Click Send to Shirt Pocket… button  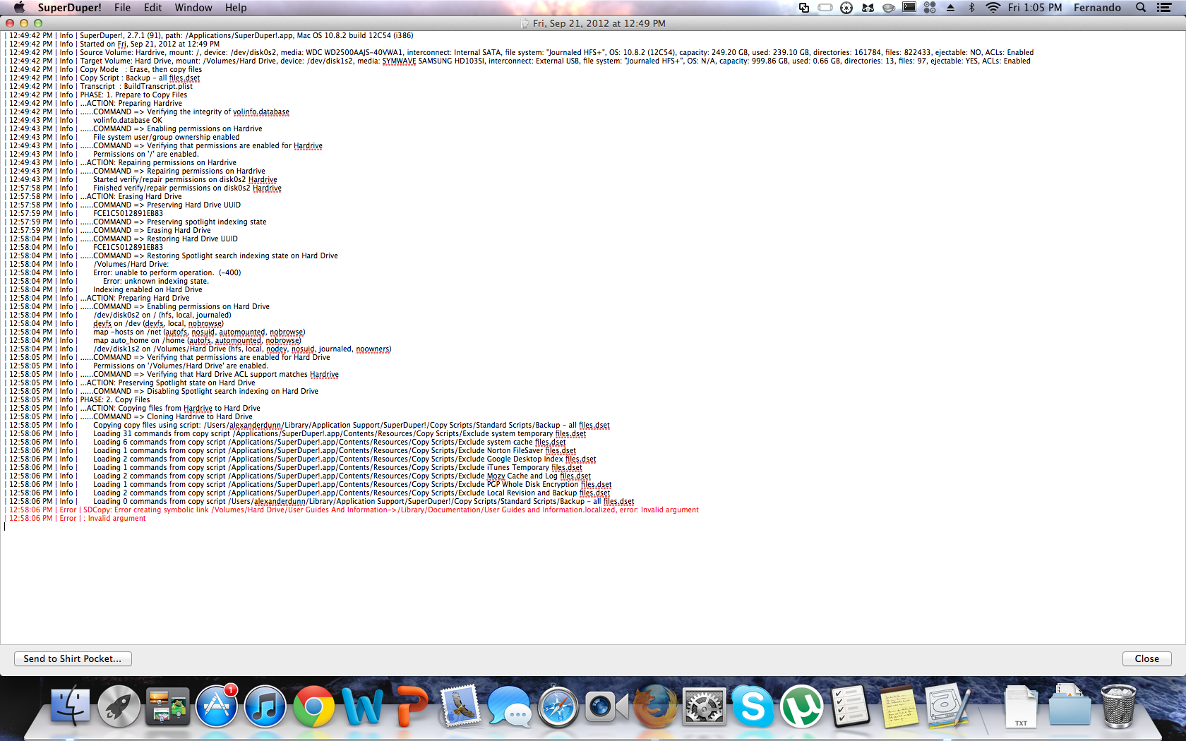pyautogui.click(x=73, y=658)
